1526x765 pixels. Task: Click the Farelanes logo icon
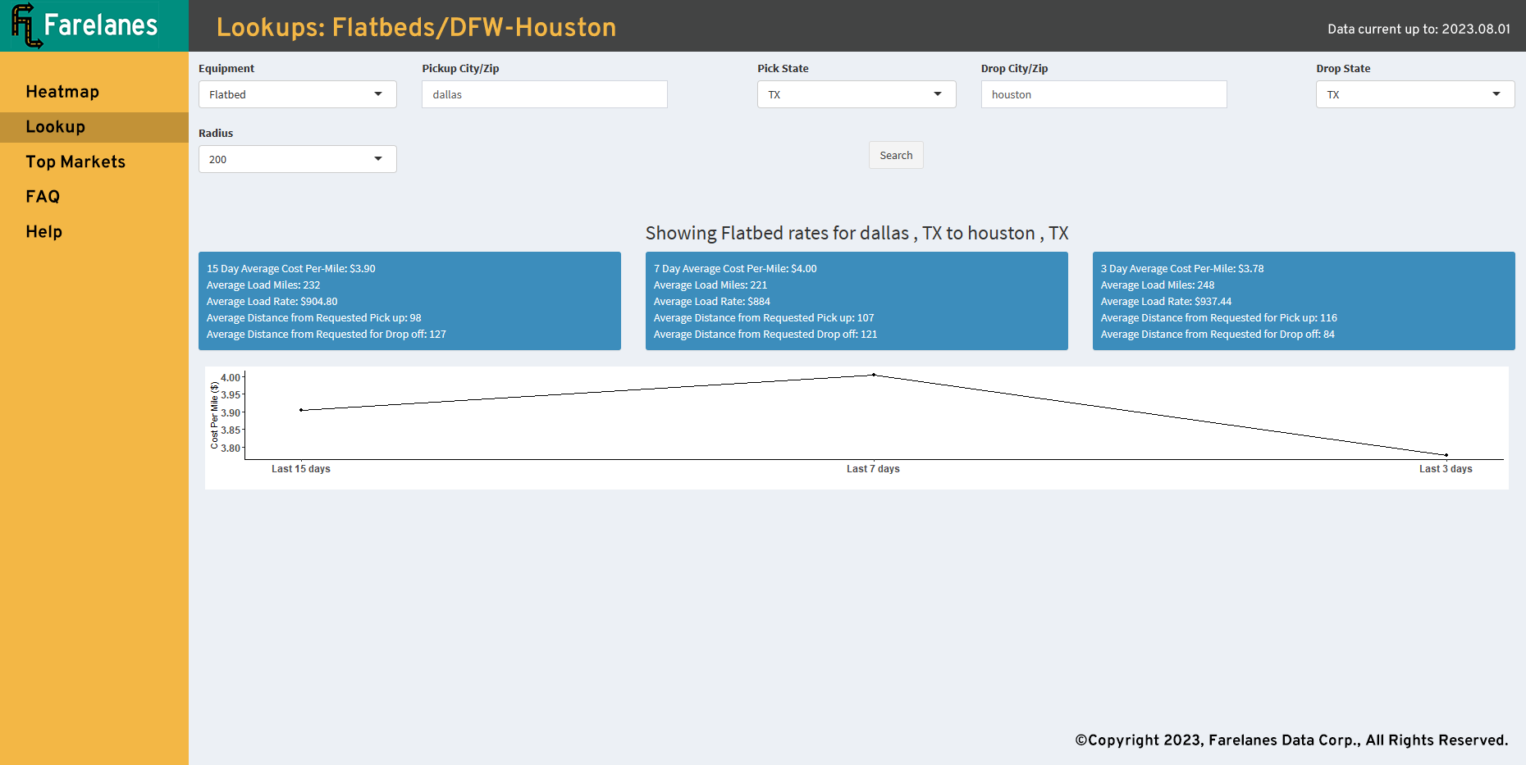pyautogui.click(x=26, y=25)
